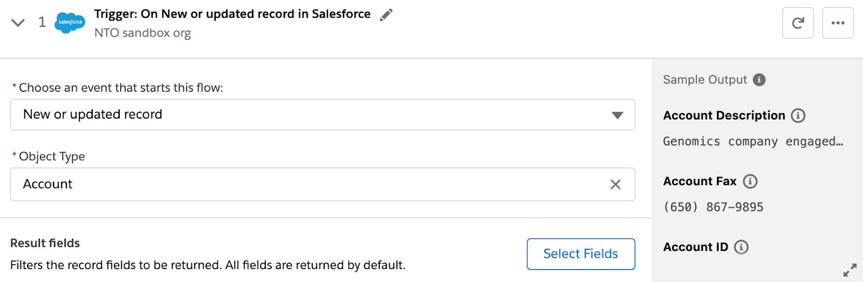Click the Account Description info icon
Viewport: 863px width, 282px height.
pos(798,115)
